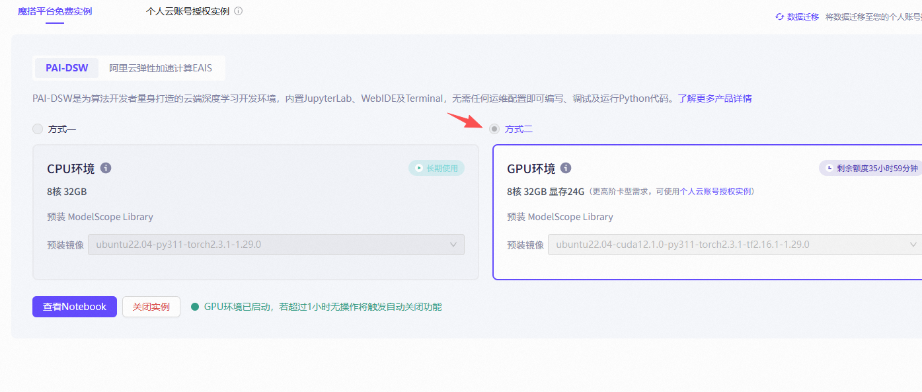Switch to 个人云账号授权实例 tab
Image resolution: width=922 pixels, height=392 pixels.
[x=188, y=11]
